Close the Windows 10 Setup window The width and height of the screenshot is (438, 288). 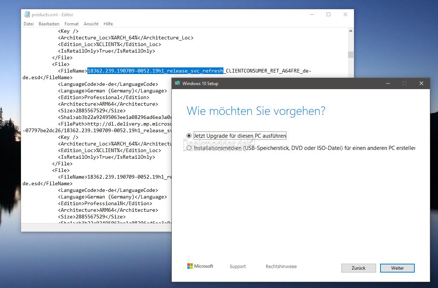point(421,84)
